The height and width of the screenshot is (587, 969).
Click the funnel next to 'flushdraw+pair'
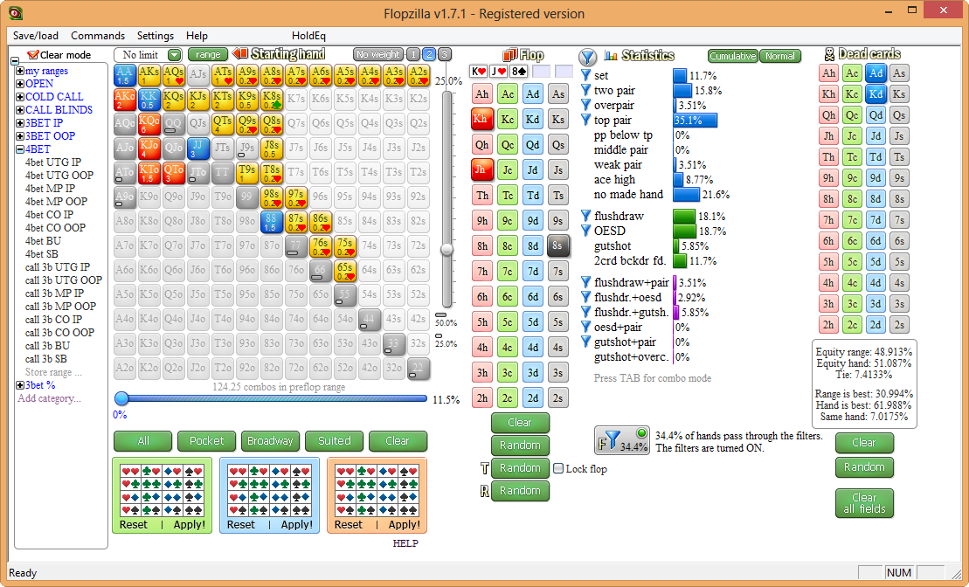pyautogui.click(x=585, y=282)
